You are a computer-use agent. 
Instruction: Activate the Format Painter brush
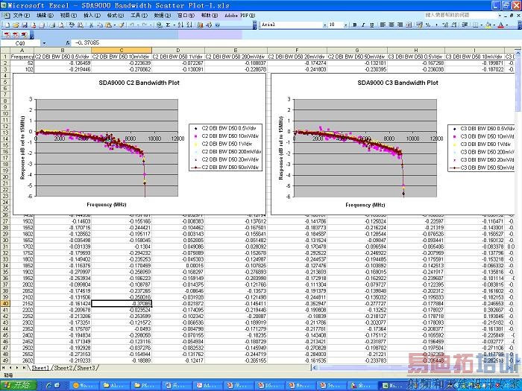(x=122, y=25)
